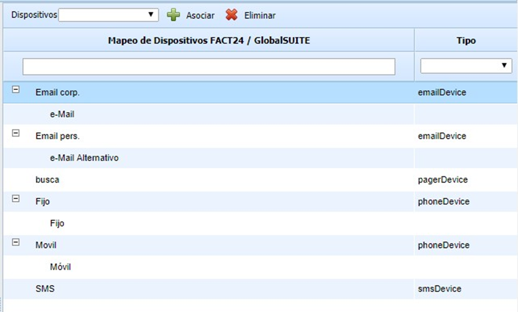Click the smsDevice type cell
This screenshot has width=518, height=312.
click(x=439, y=289)
